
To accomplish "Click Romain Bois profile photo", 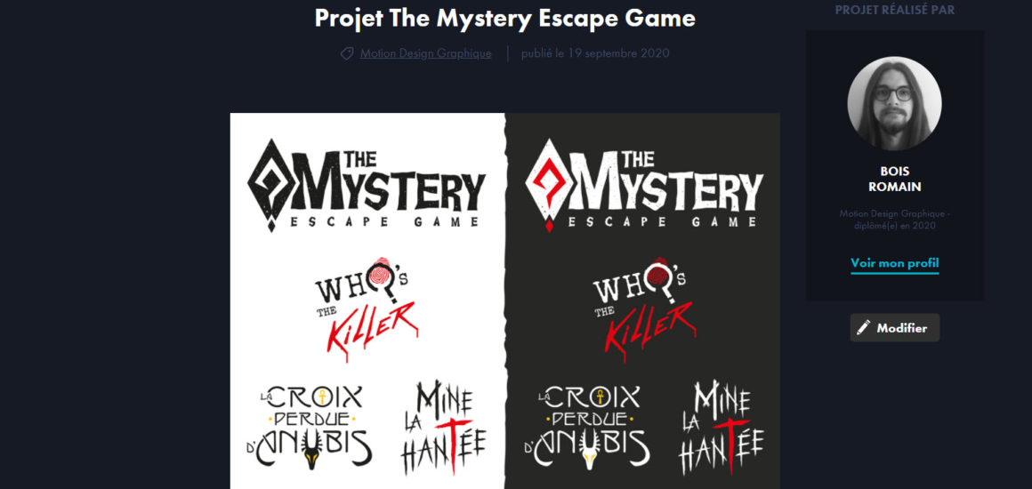I will 894,103.
